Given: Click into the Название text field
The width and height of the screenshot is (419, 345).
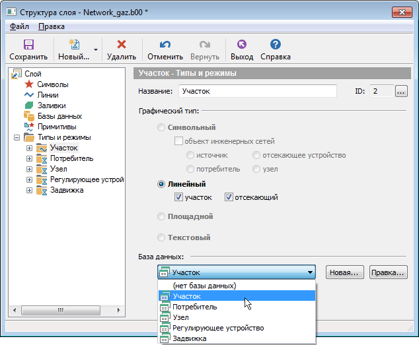Looking at the screenshot, I should click(256, 92).
